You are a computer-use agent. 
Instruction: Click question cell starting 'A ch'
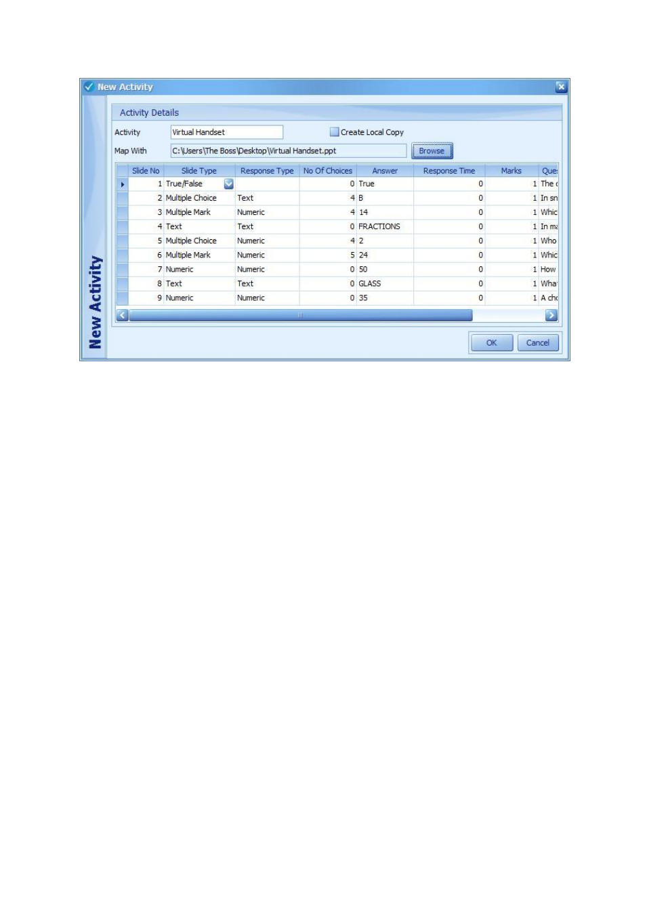[548, 298]
